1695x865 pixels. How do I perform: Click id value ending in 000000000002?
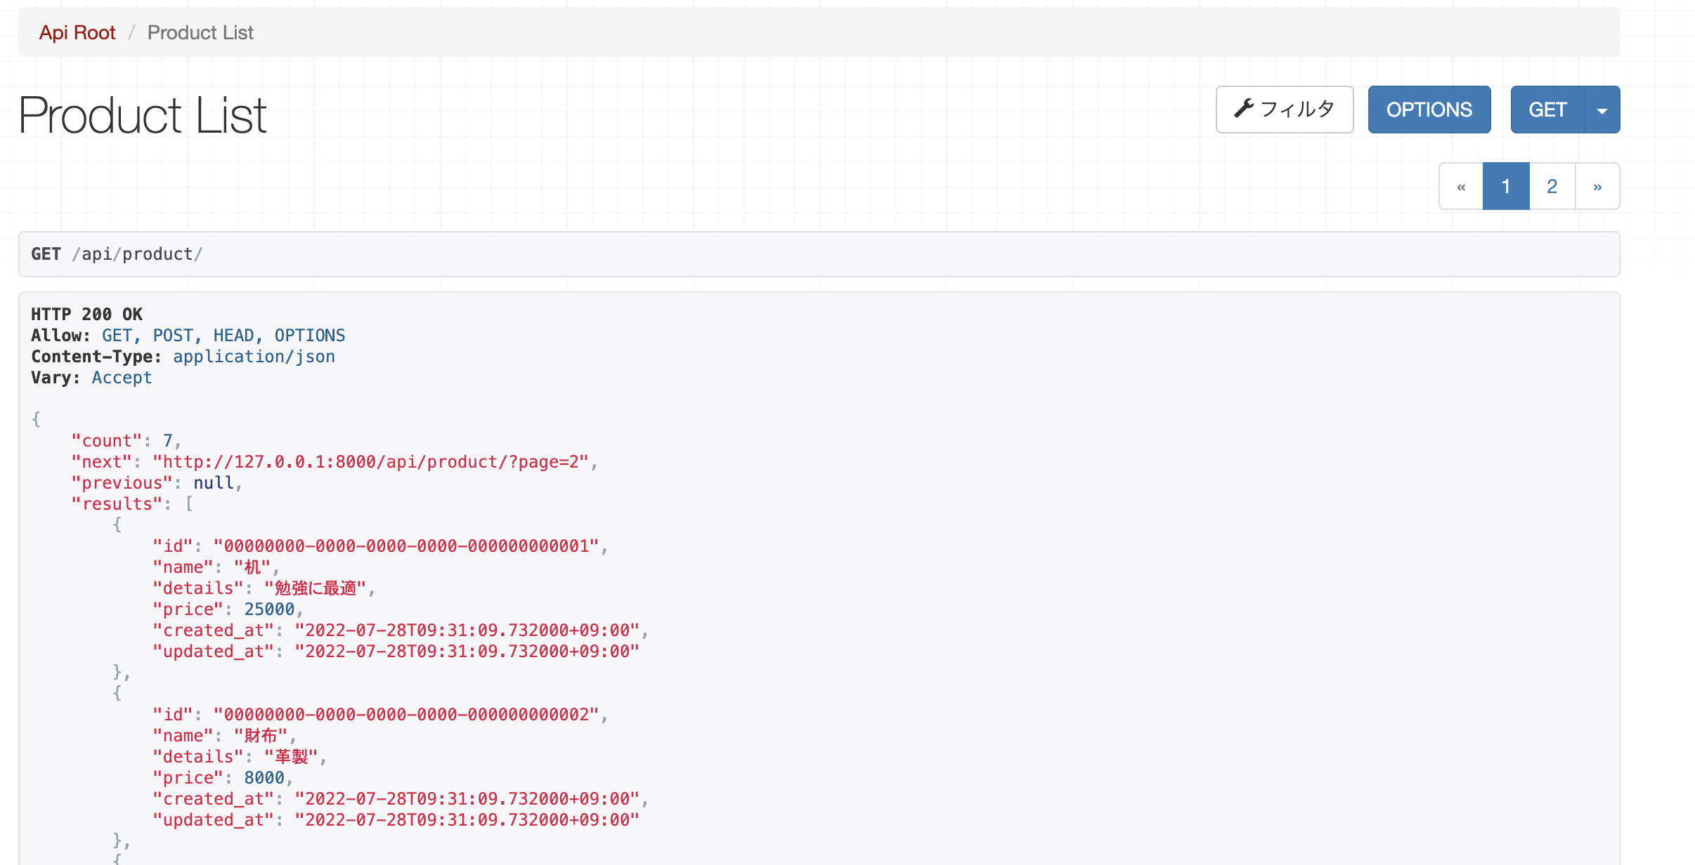pos(405,715)
